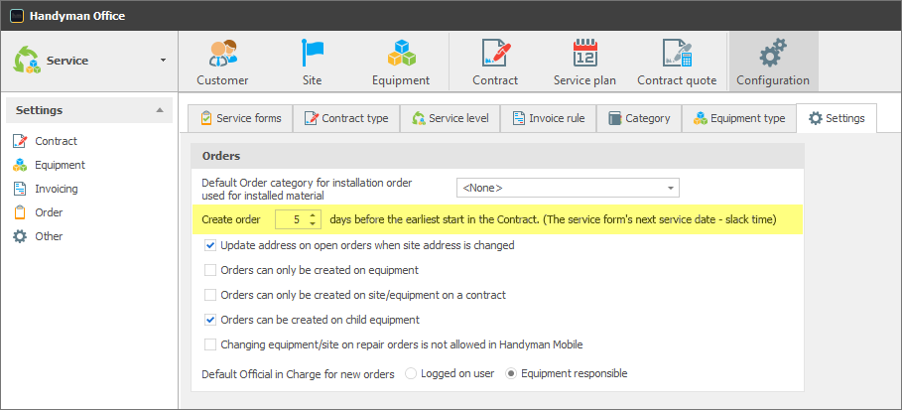This screenshot has width=902, height=410.
Task: Switch to the Service forms tab
Action: pyautogui.click(x=240, y=118)
